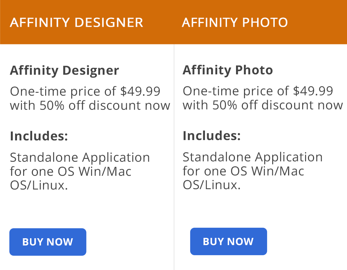The height and width of the screenshot is (270, 347).
Task: Click the empty space above Photo's BUY NOW button
Action: coord(228,209)
